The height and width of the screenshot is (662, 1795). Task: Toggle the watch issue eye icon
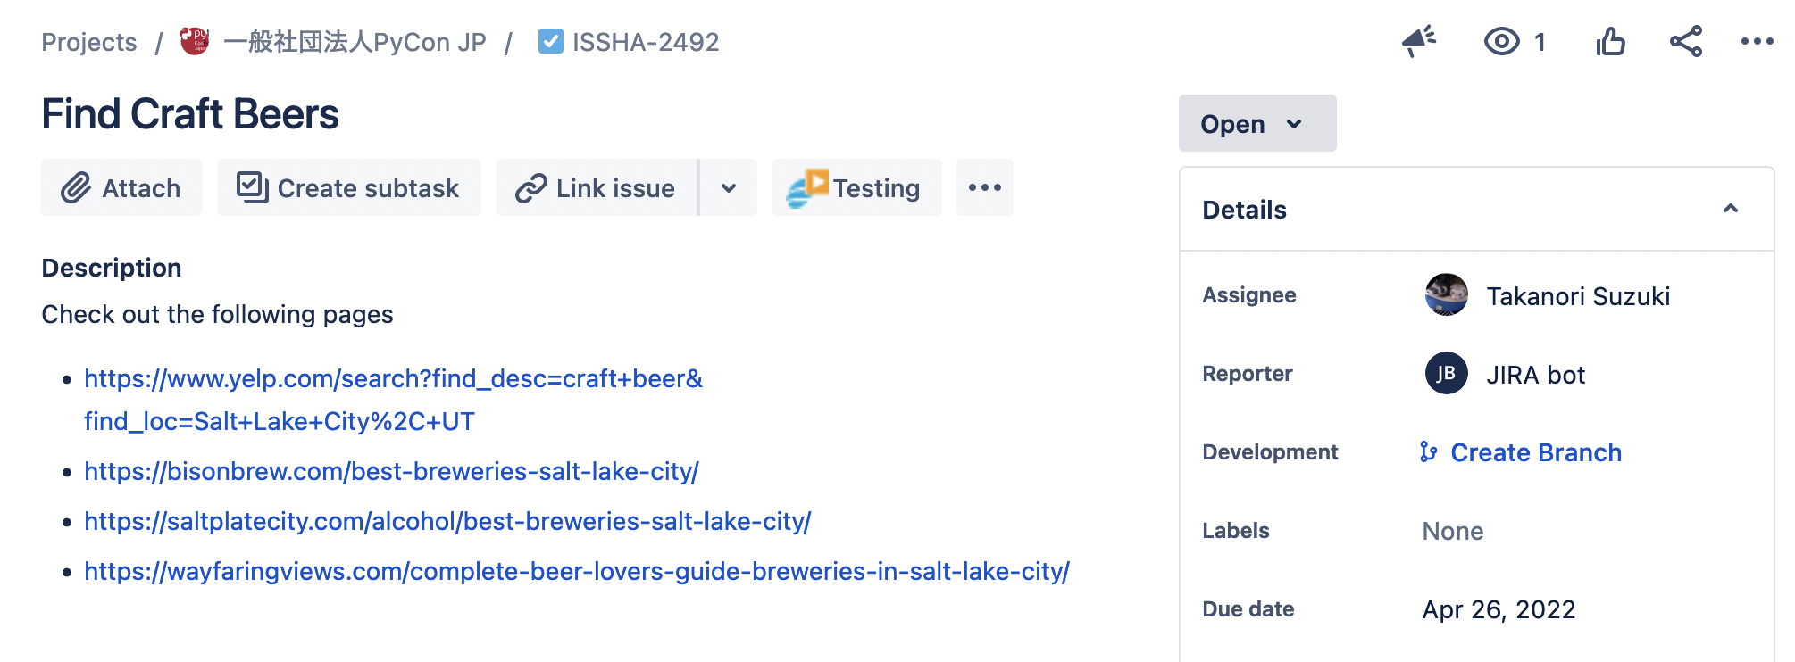coord(1502,41)
